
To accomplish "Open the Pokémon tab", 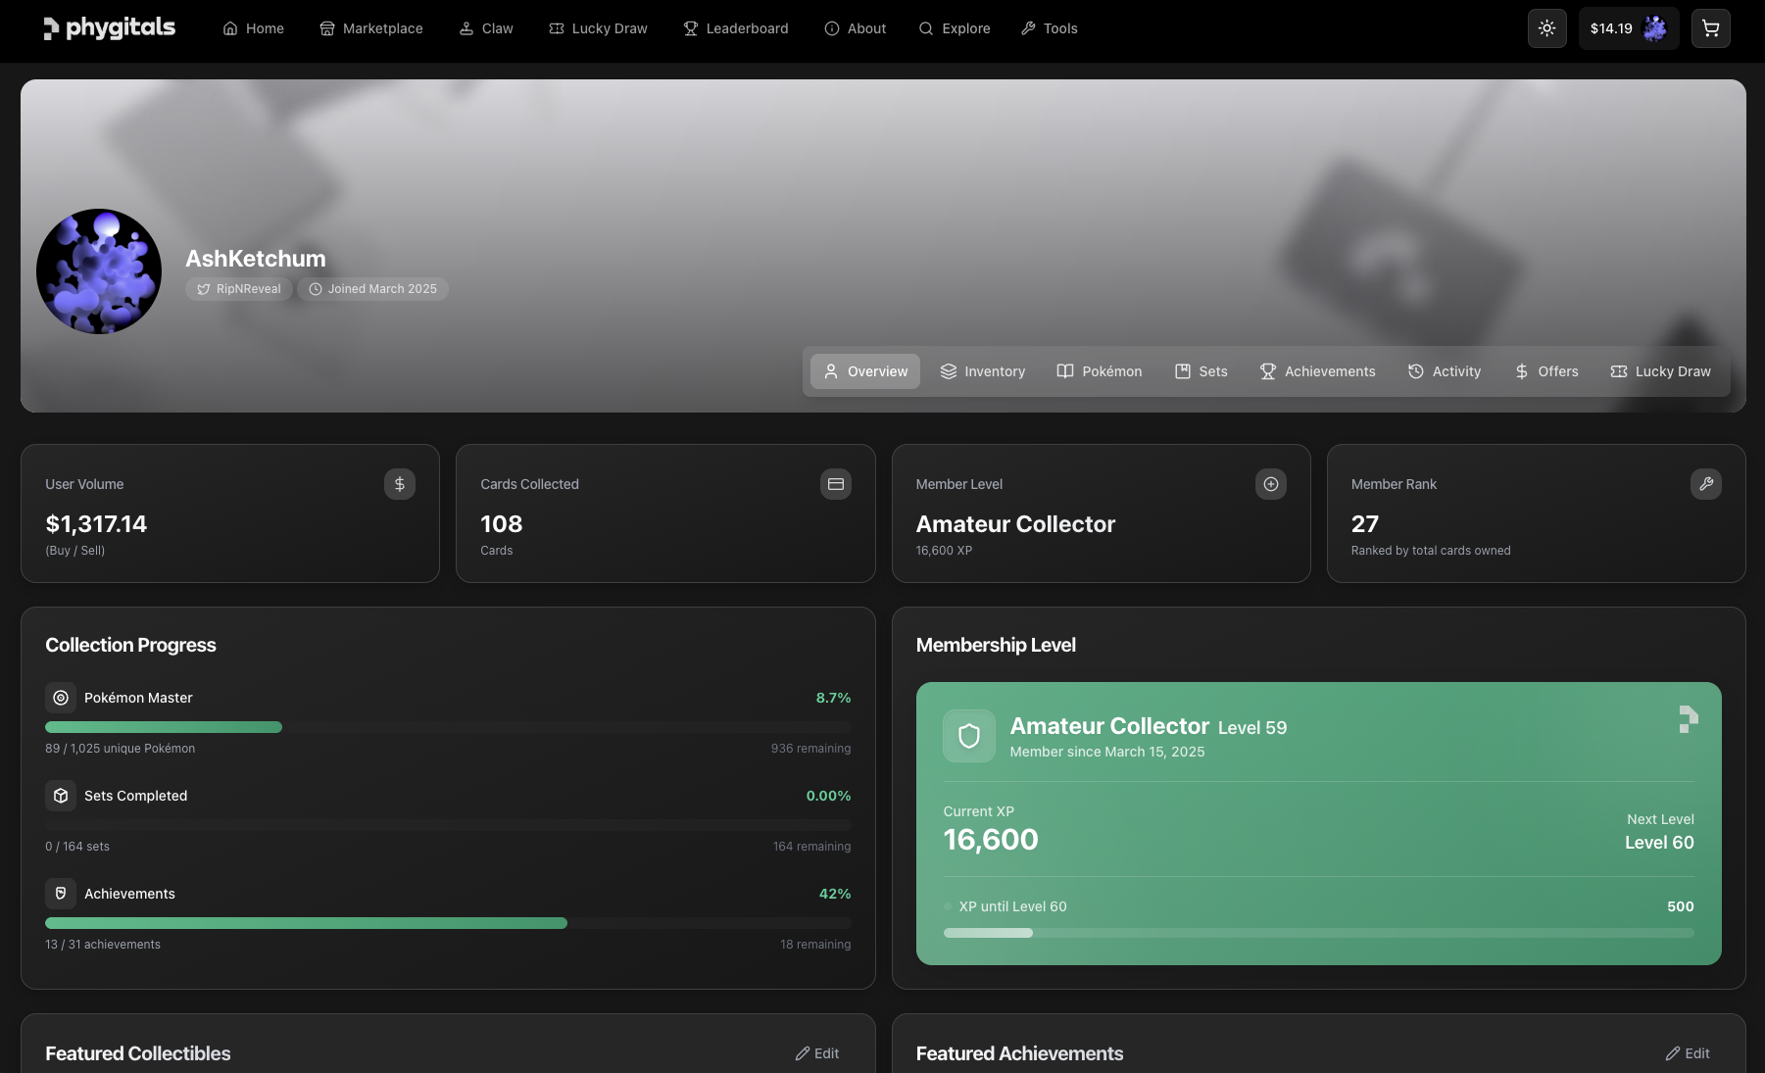I will coord(1100,371).
